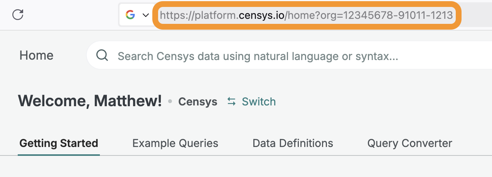492x177 pixels.
Task: Select the platform.censys.io address bar URL
Action: (x=307, y=15)
